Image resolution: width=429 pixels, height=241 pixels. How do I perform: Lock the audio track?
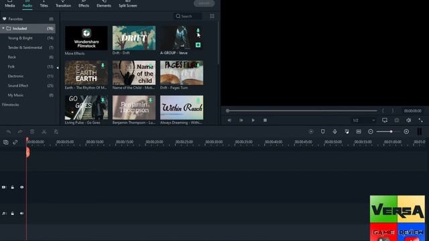coord(13,214)
